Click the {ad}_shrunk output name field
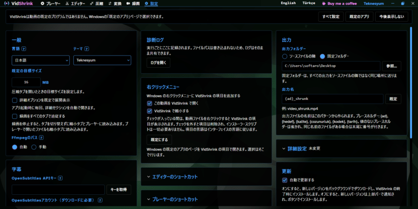This screenshot has width=418, height=209. pyautogui.click(x=332, y=98)
